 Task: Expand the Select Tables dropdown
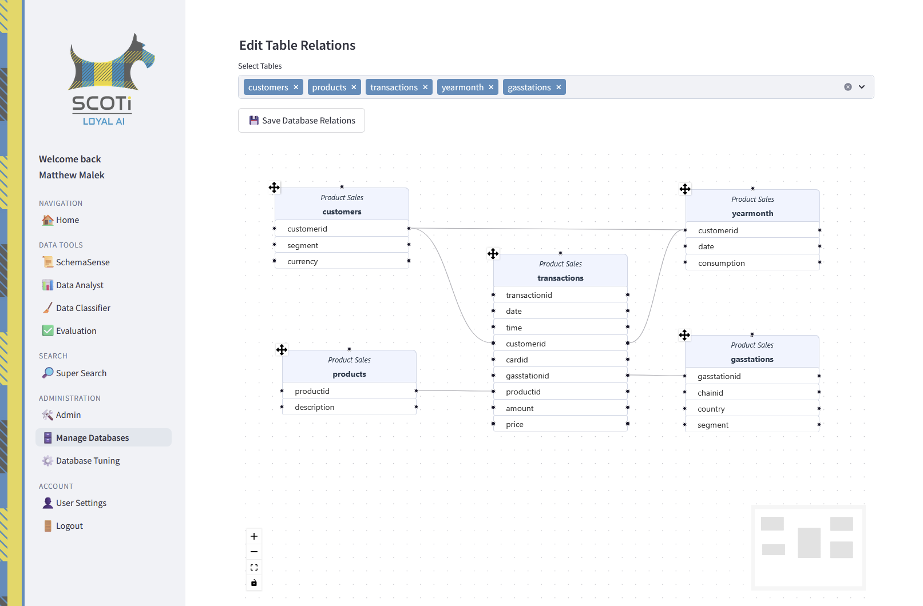tap(862, 87)
